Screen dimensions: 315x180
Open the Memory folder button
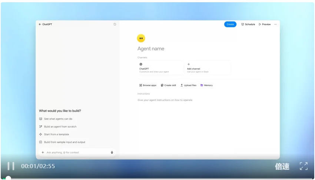[206, 85]
